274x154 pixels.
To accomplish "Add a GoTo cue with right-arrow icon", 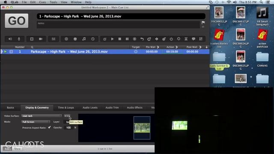I will point(157,39).
